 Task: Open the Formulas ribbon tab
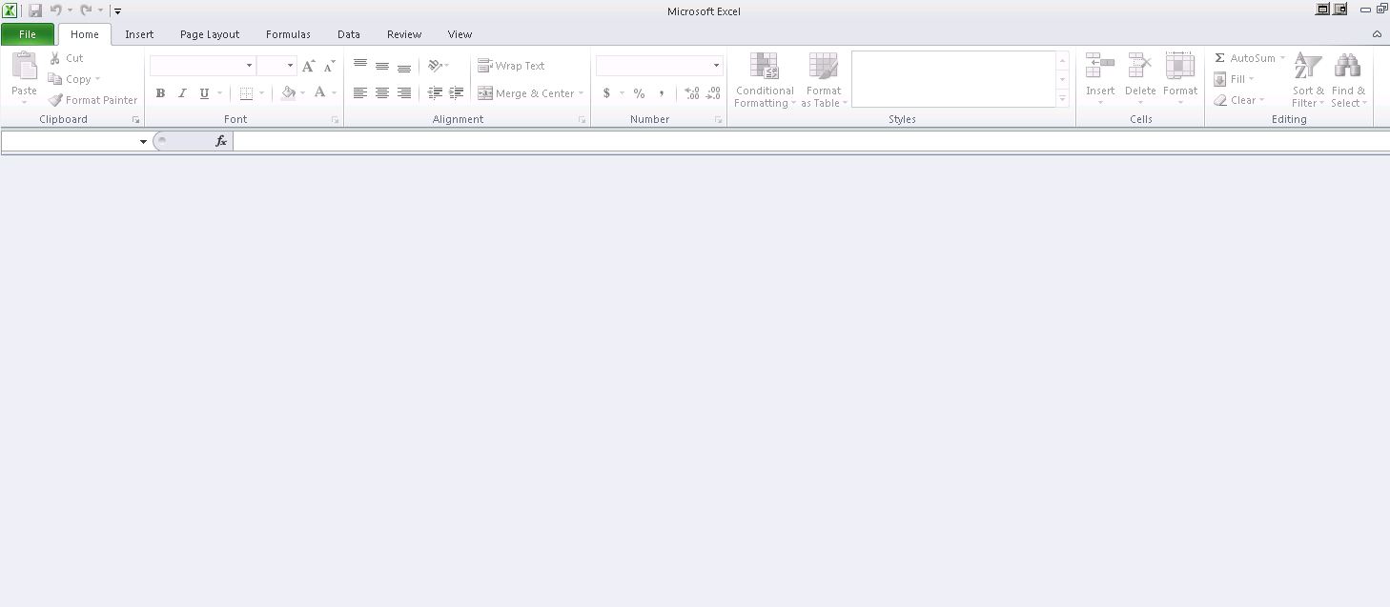(288, 34)
